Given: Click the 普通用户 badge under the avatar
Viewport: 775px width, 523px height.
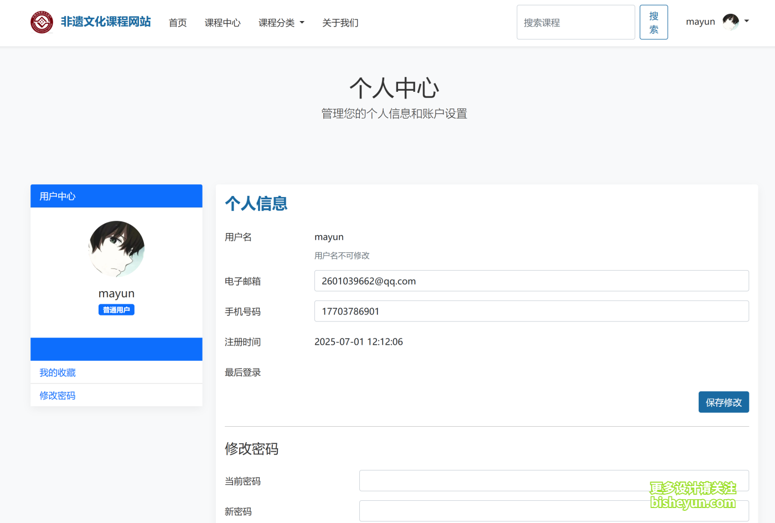Looking at the screenshot, I should 116,309.
